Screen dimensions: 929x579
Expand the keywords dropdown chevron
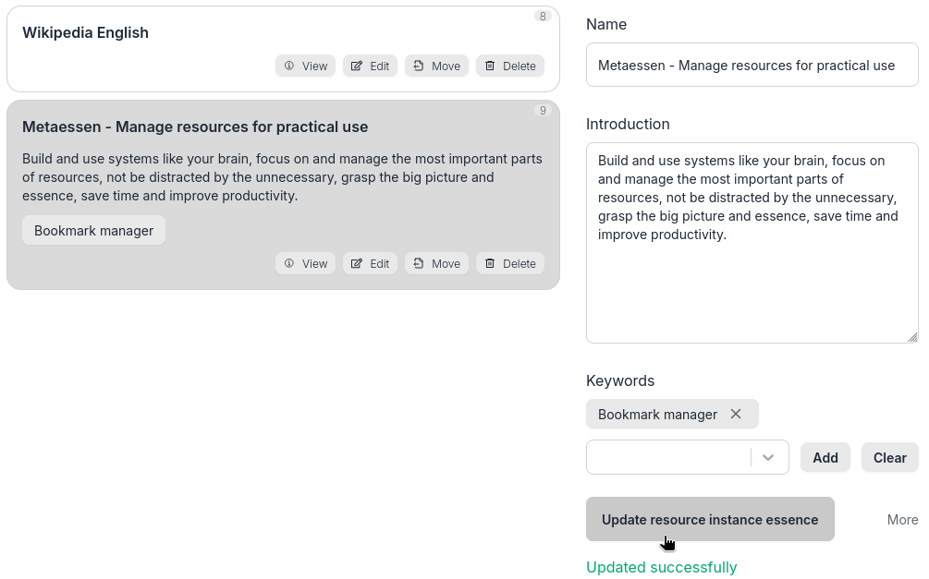[x=768, y=457]
